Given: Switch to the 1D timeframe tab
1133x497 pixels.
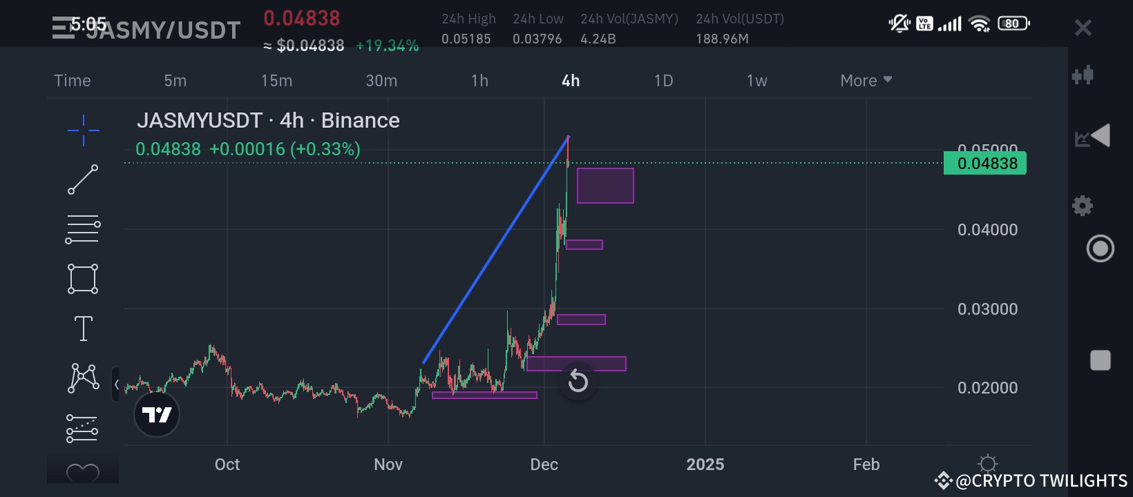Looking at the screenshot, I should click(663, 80).
